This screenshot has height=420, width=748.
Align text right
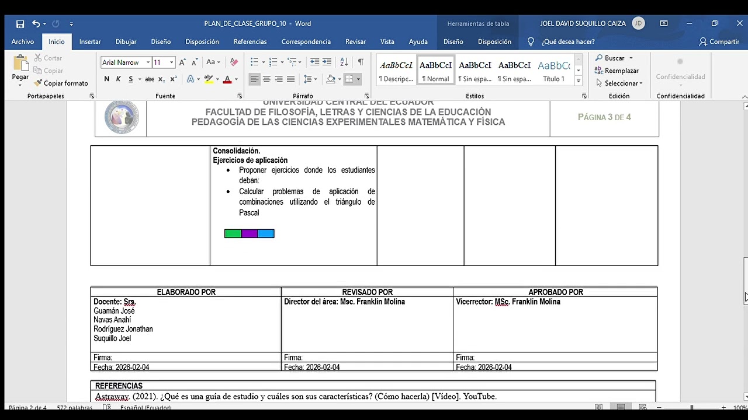click(279, 79)
